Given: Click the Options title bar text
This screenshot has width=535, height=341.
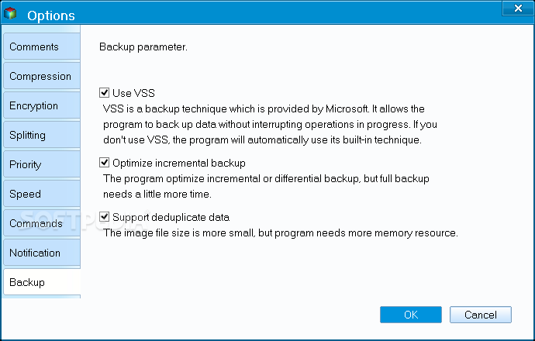Looking at the screenshot, I should [51, 15].
